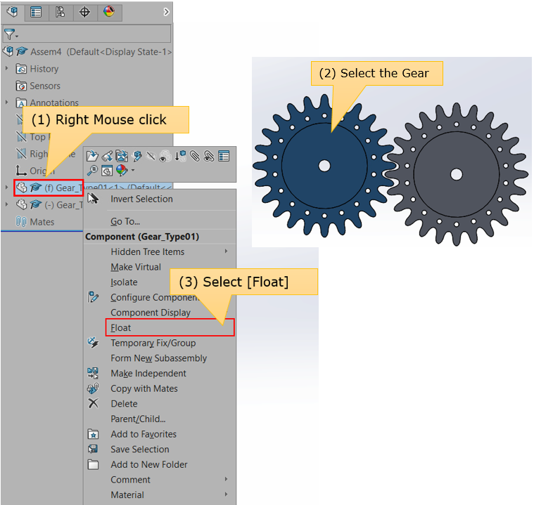Image resolution: width=534 pixels, height=505 pixels.
Task: Switch to the ConfigurationManager tab
Action: (x=61, y=12)
